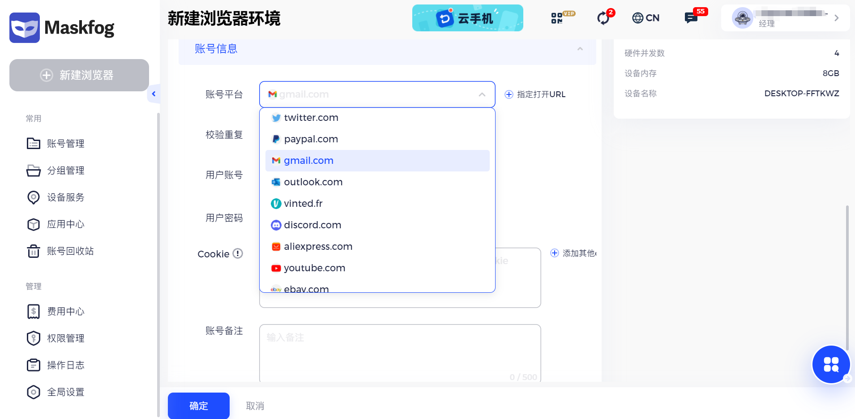Click the user avatar icon
Viewport: 855px width, 419px height.
743,18
